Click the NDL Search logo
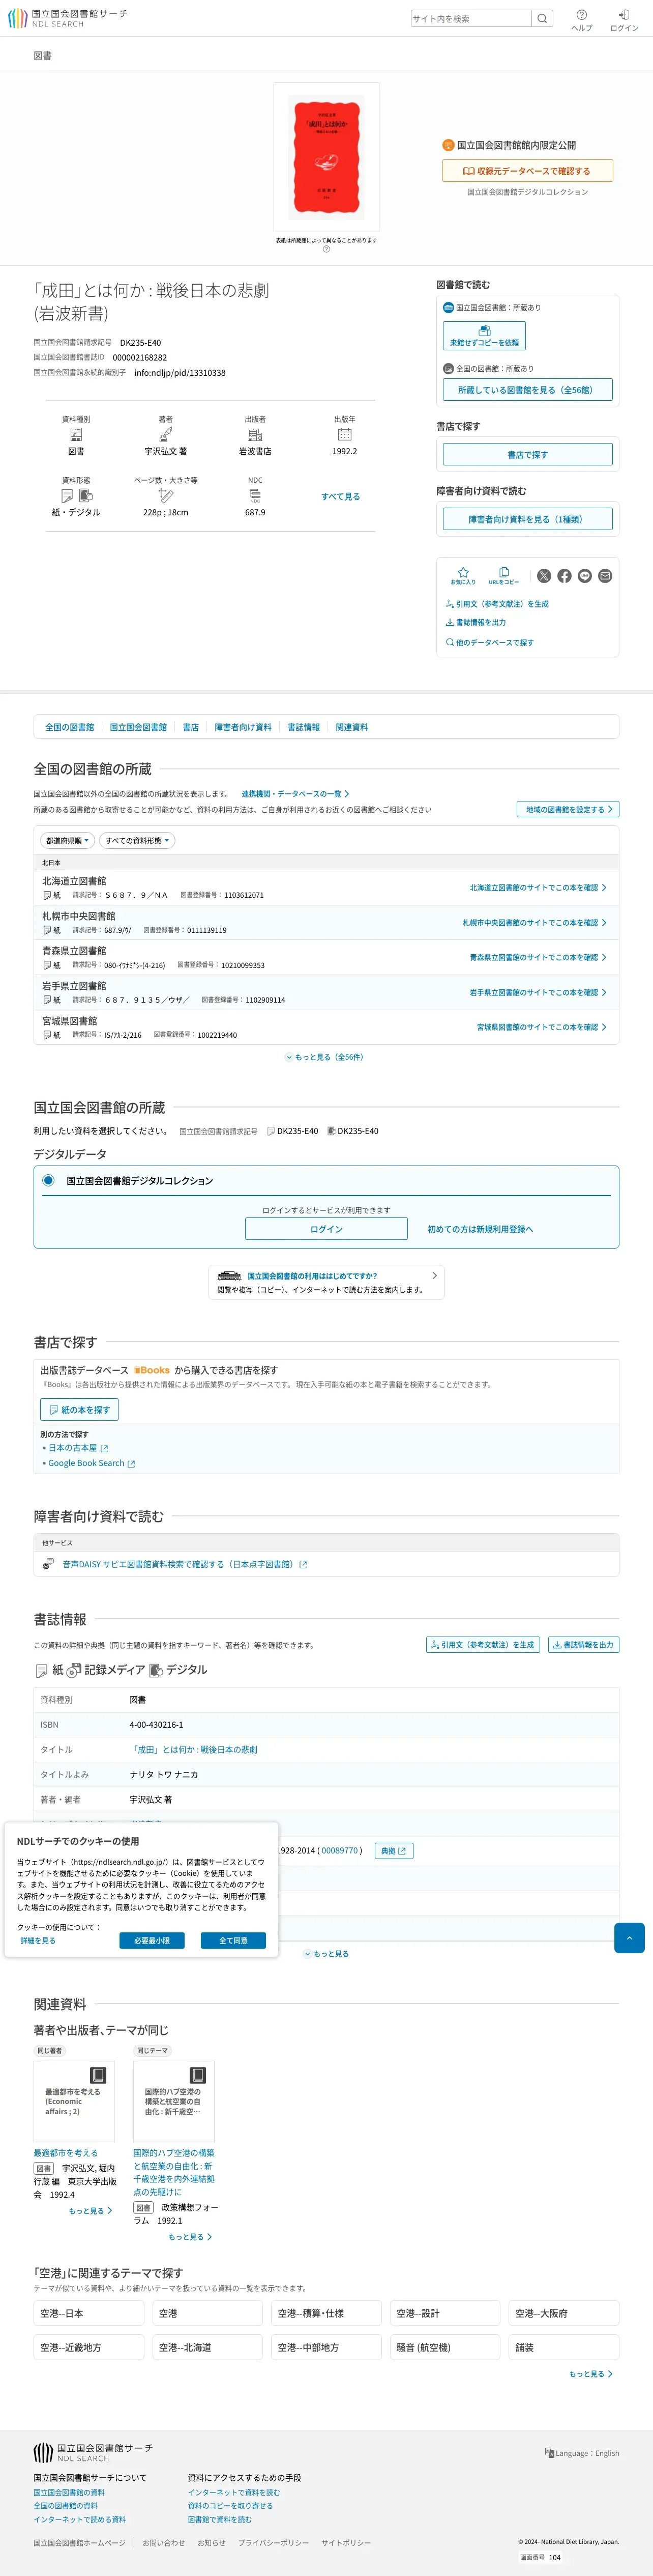Image resolution: width=653 pixels, height=2576 pixels. point(67,18)
